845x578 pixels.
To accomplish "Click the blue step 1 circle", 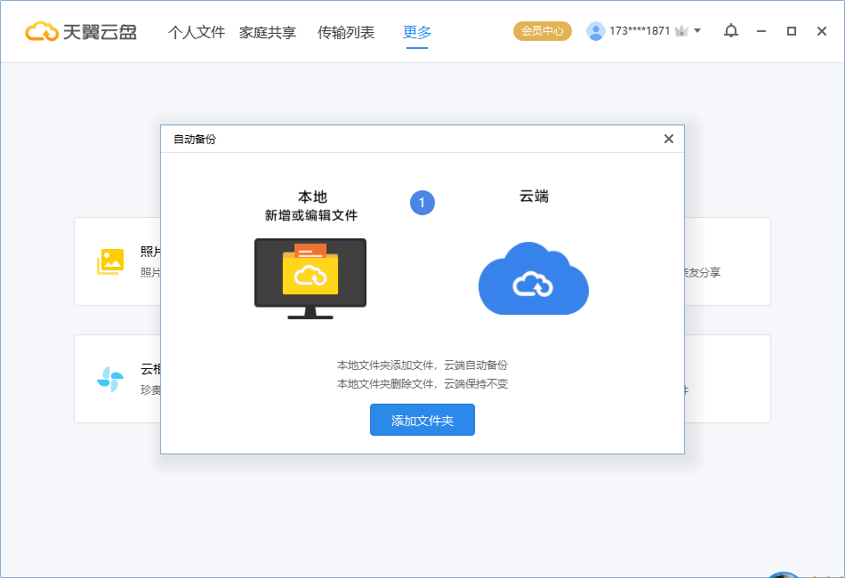I will [x=422, y=203].
